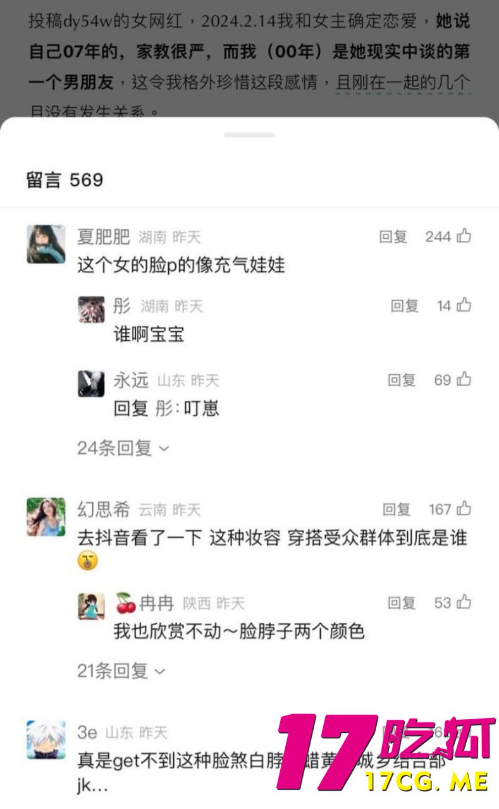Reply to 冉冉's comment
Image resolution: width=499 pixels, height=809 pixels.
402,603
